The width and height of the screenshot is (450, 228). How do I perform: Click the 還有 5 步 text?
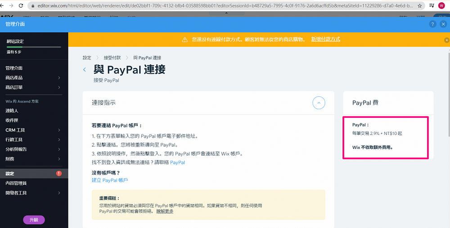(14, 52)
